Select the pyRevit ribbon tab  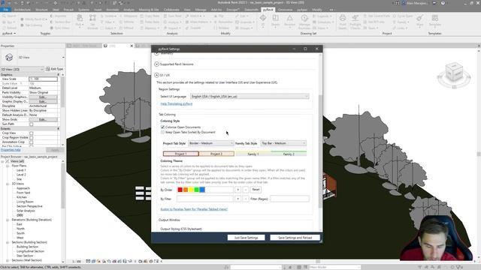pos(268,10)
